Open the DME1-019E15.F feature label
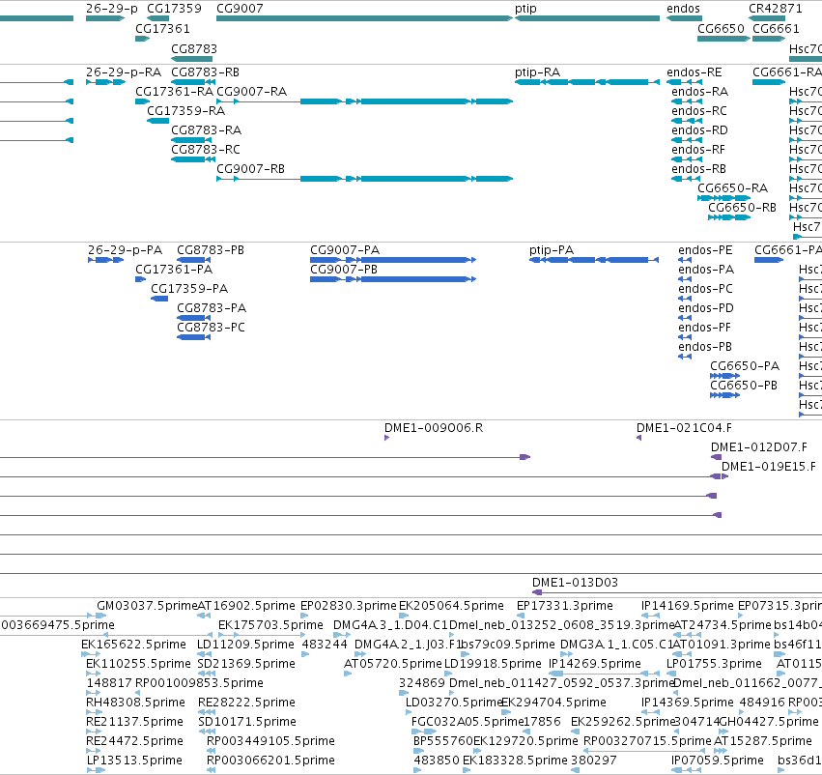 pos(769,467)
